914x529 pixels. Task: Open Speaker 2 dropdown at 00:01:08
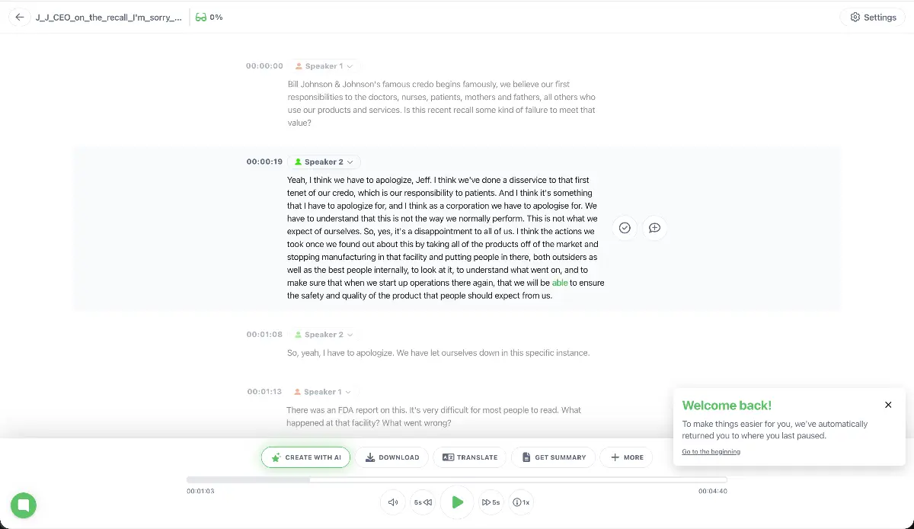click(324, 335)
